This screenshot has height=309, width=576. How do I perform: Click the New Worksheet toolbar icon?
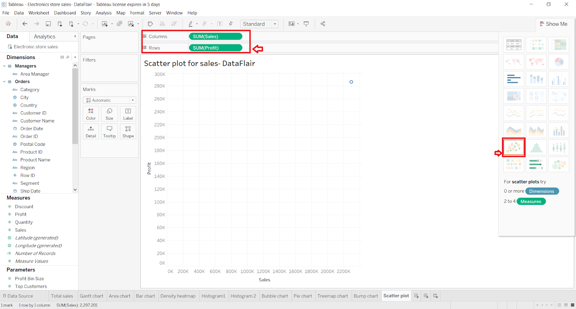105,24
